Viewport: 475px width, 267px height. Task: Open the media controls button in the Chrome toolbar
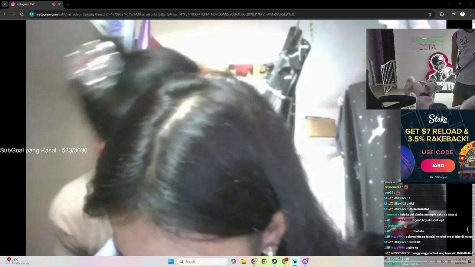tap(454, 14)
